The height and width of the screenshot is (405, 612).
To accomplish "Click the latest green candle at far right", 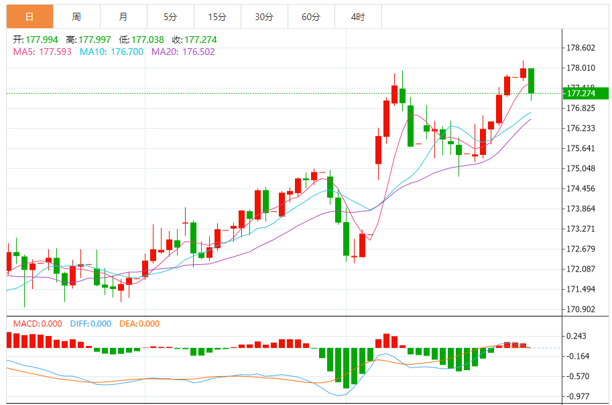I will (531, 80).
